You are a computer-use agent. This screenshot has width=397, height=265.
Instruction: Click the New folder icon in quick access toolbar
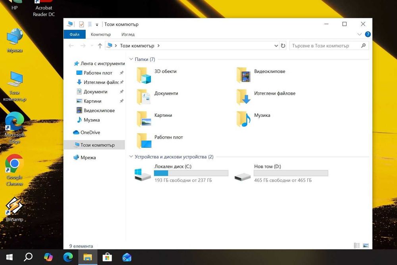coord(90,24)
